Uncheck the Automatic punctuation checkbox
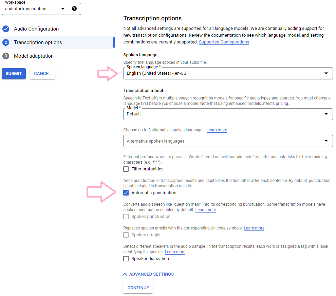This screenshot has width=336, height=296. pos(126,193)
